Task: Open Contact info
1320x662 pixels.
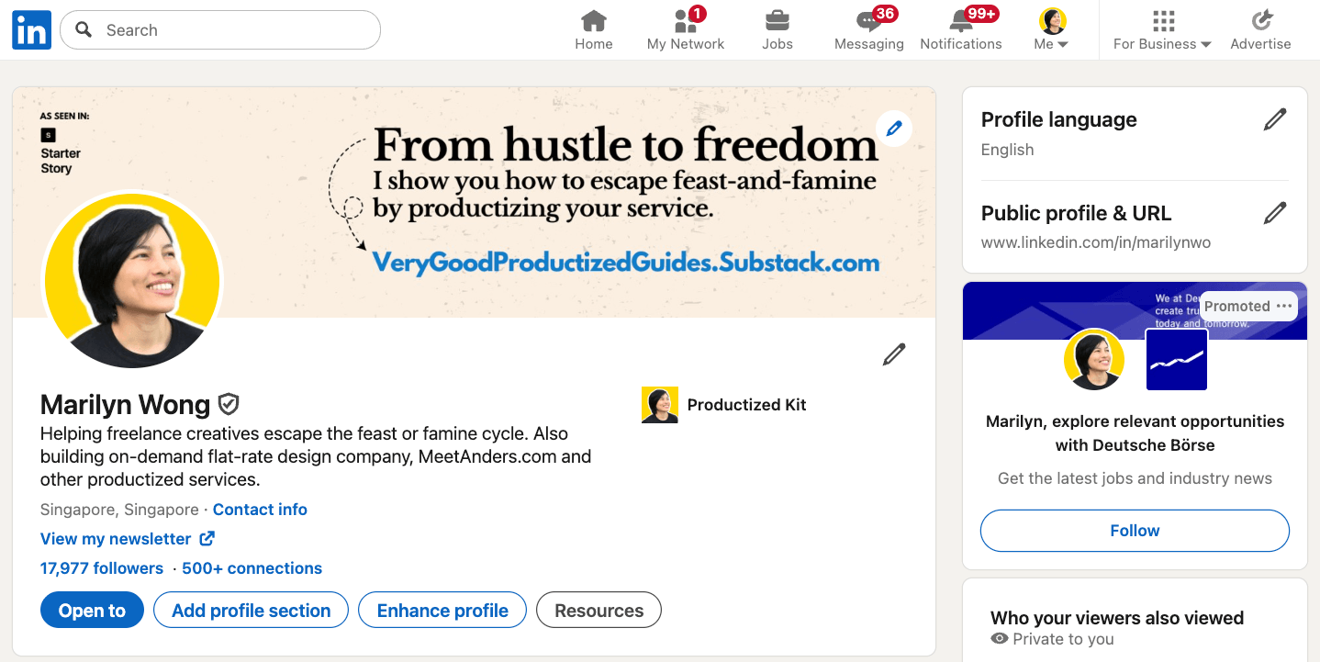Action: click(x=260, y=510)
